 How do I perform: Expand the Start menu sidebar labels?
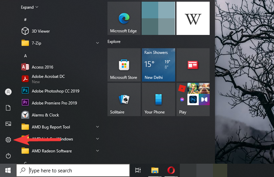[x=30, y=7]
